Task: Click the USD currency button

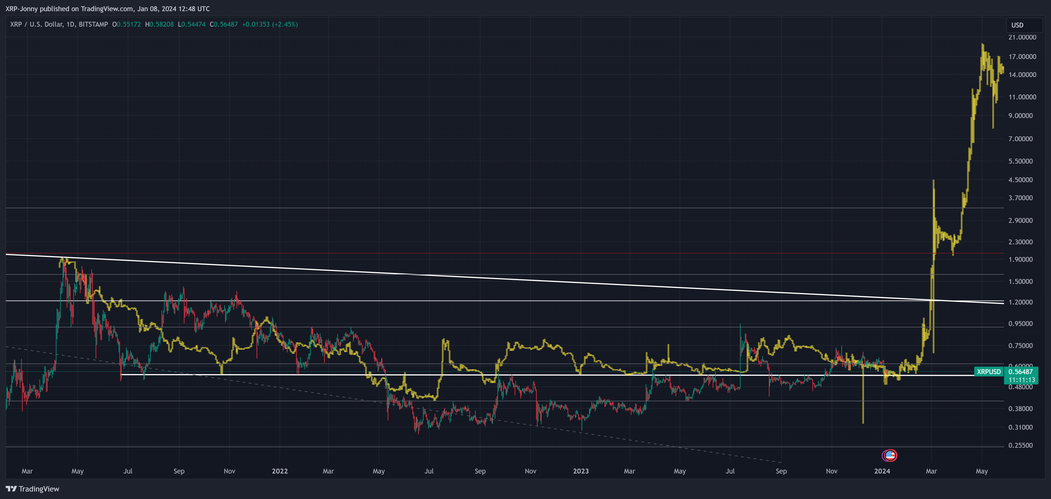Action: coord(1024,25)
